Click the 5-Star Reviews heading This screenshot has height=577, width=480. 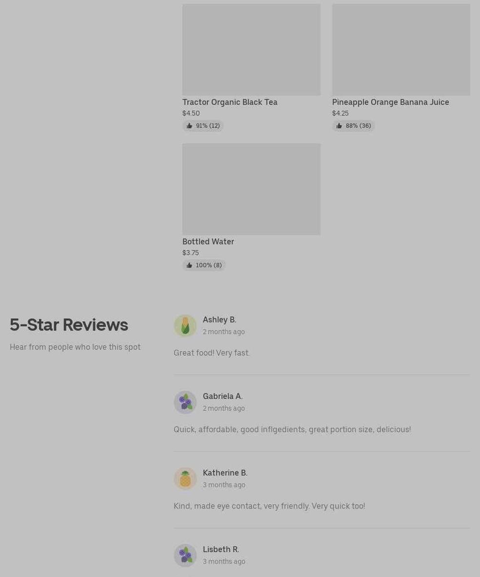(69, 325)
